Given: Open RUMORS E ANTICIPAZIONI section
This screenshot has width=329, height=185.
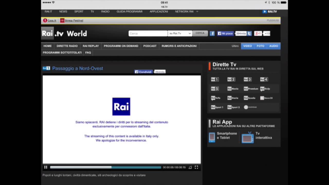Looking at the screenshot, I should coord(179,46).
